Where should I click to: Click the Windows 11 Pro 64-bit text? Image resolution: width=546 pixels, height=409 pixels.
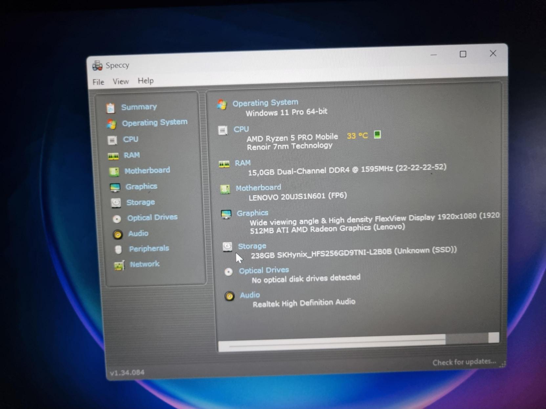(287, 112)
